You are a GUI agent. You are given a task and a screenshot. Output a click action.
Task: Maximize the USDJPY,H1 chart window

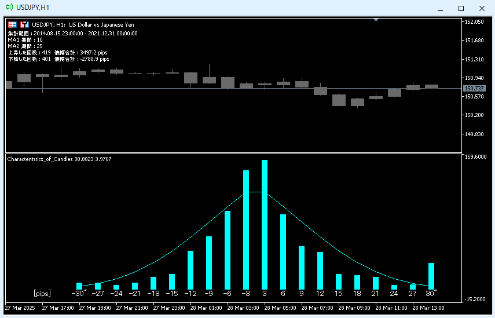[x=461, y=9]
